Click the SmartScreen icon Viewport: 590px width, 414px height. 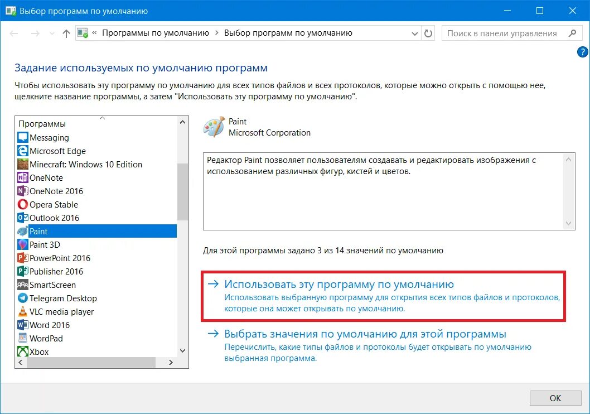(22, 285)
